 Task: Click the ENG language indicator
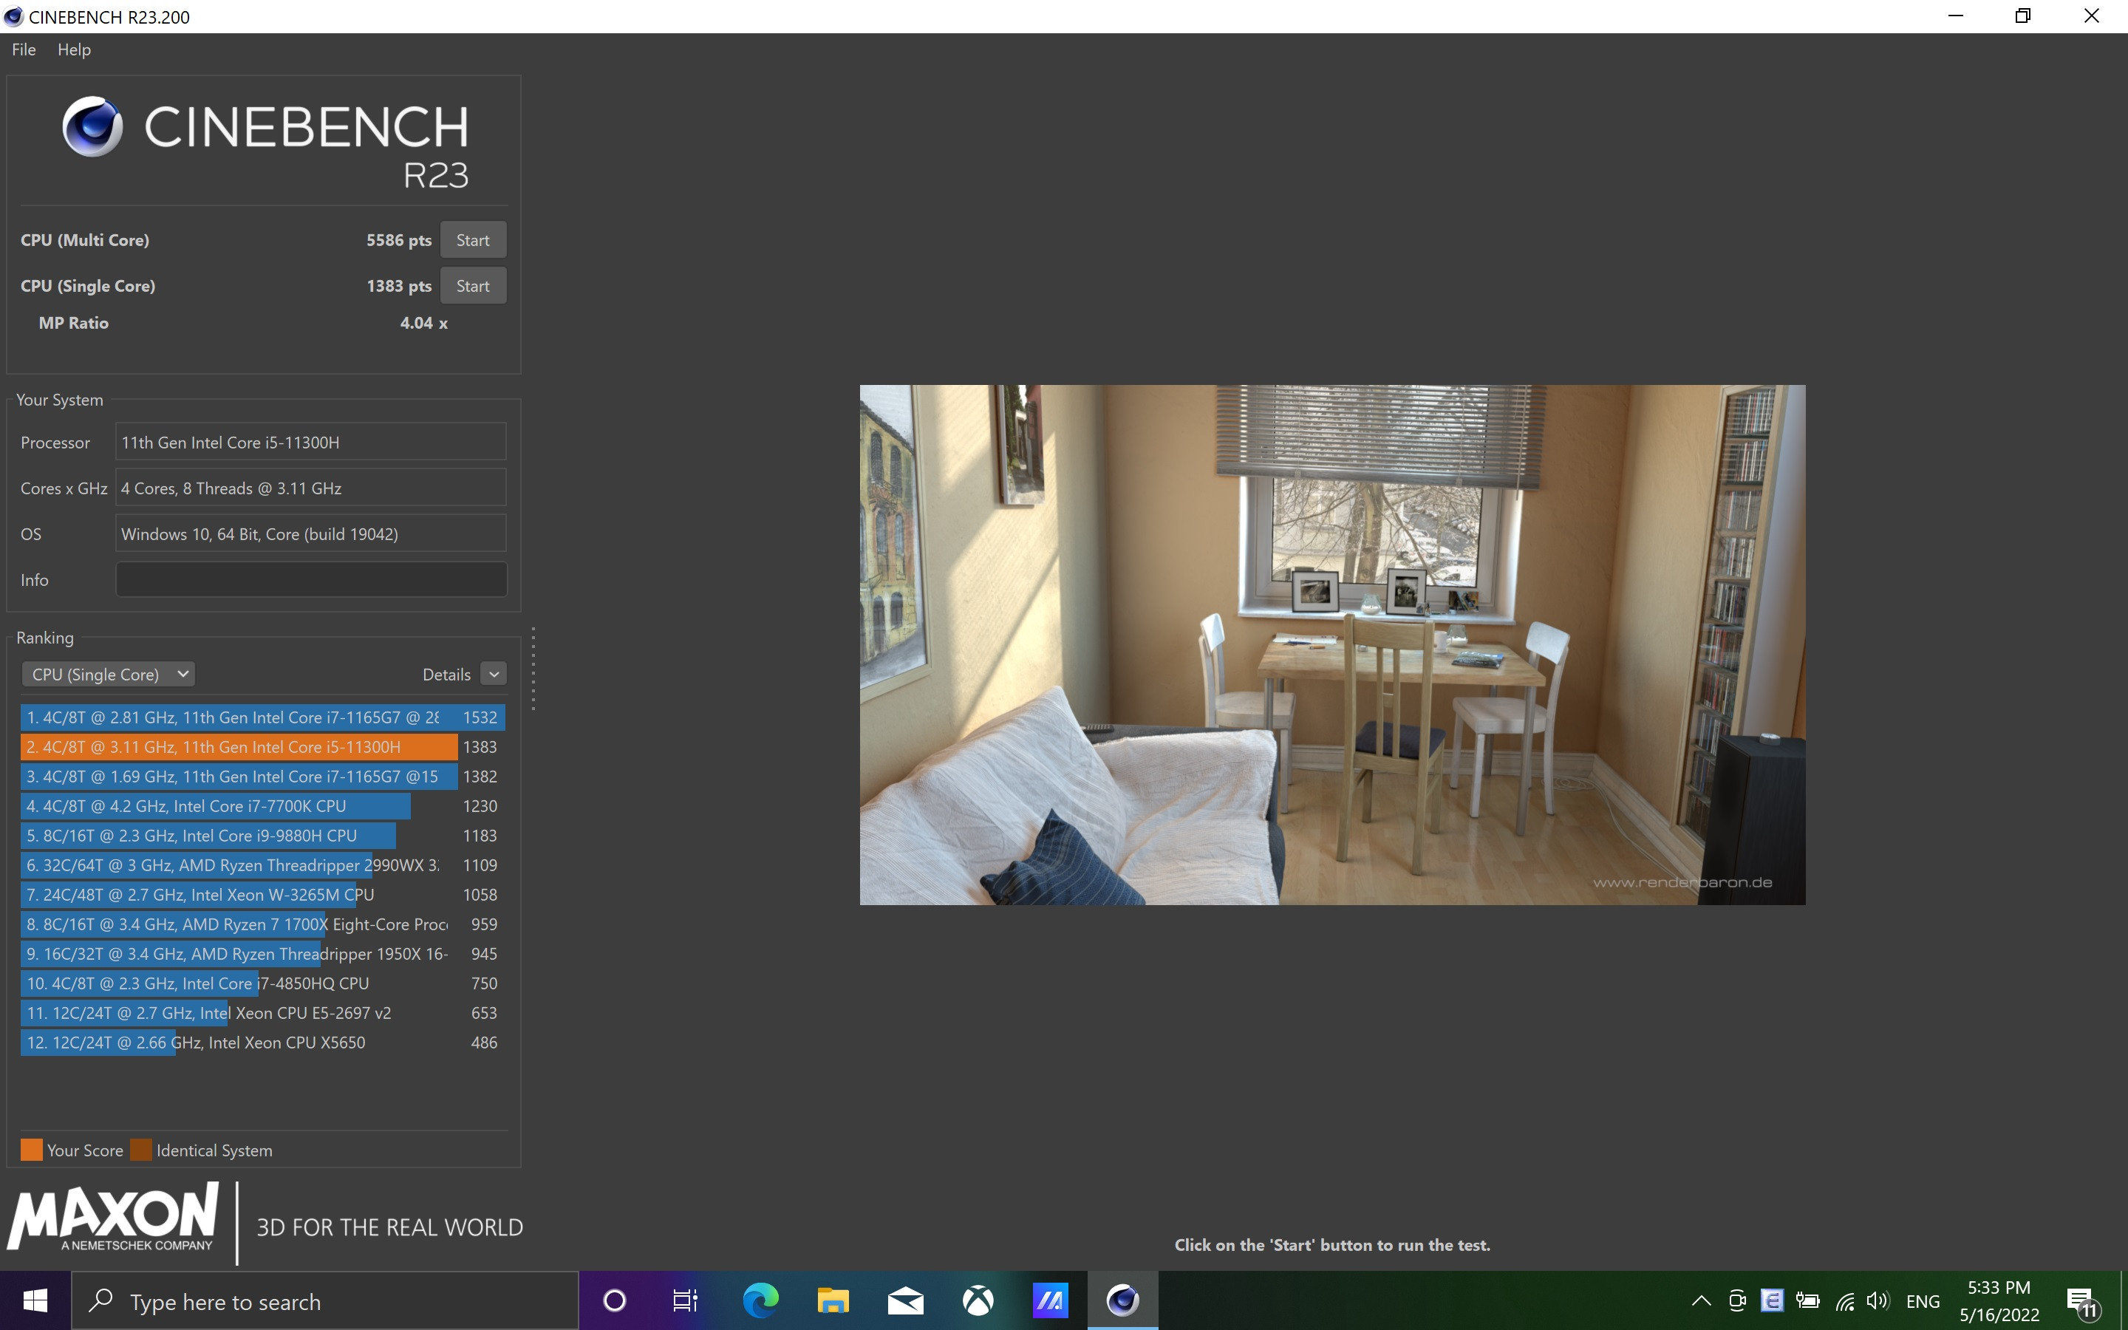tap(1923, 1301)
